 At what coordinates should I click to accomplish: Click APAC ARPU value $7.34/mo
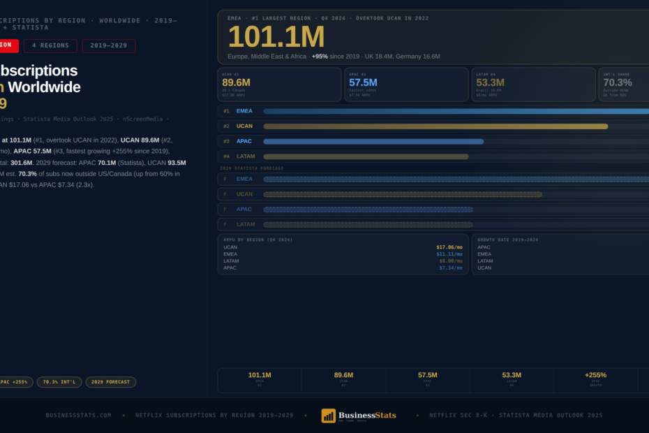(450, 268)
